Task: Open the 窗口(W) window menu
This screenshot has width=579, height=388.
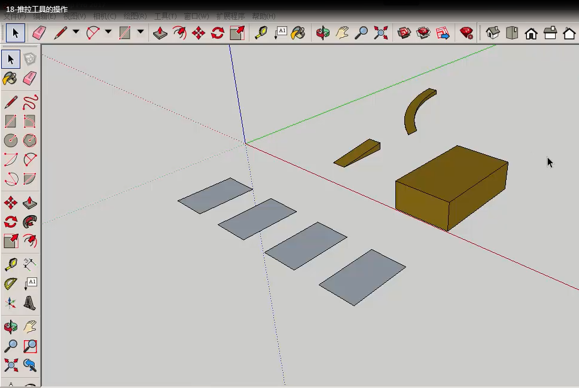Action: tap(196, 16)
